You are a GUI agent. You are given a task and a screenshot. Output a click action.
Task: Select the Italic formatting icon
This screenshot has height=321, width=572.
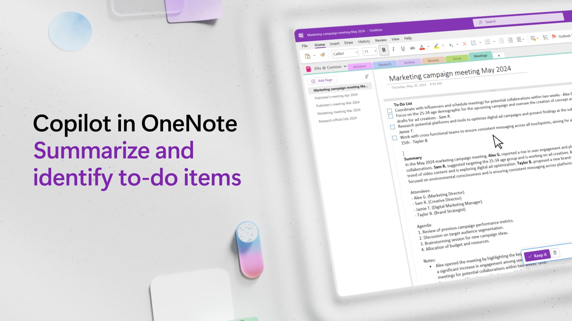point(393,49)
